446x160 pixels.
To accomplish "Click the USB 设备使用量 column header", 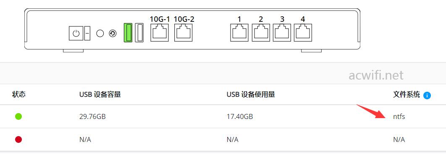I will pos(251,95).
